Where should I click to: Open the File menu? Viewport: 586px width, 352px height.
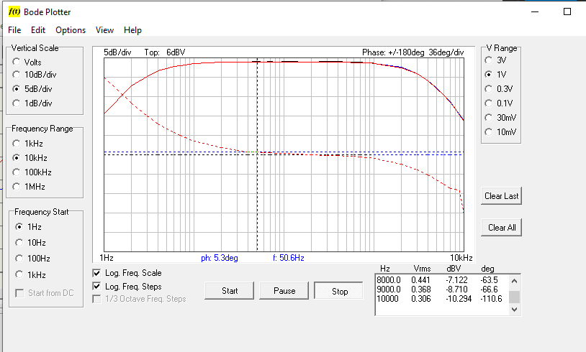(x=14, y=30)
